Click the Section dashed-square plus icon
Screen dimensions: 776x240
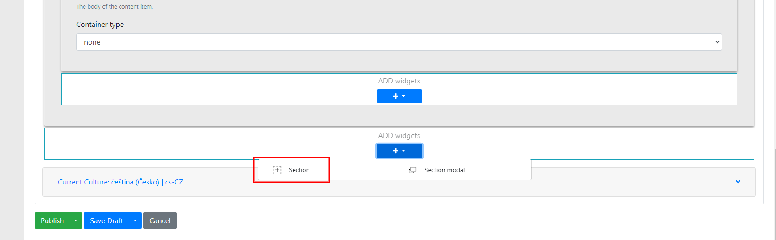pos(277,170)
